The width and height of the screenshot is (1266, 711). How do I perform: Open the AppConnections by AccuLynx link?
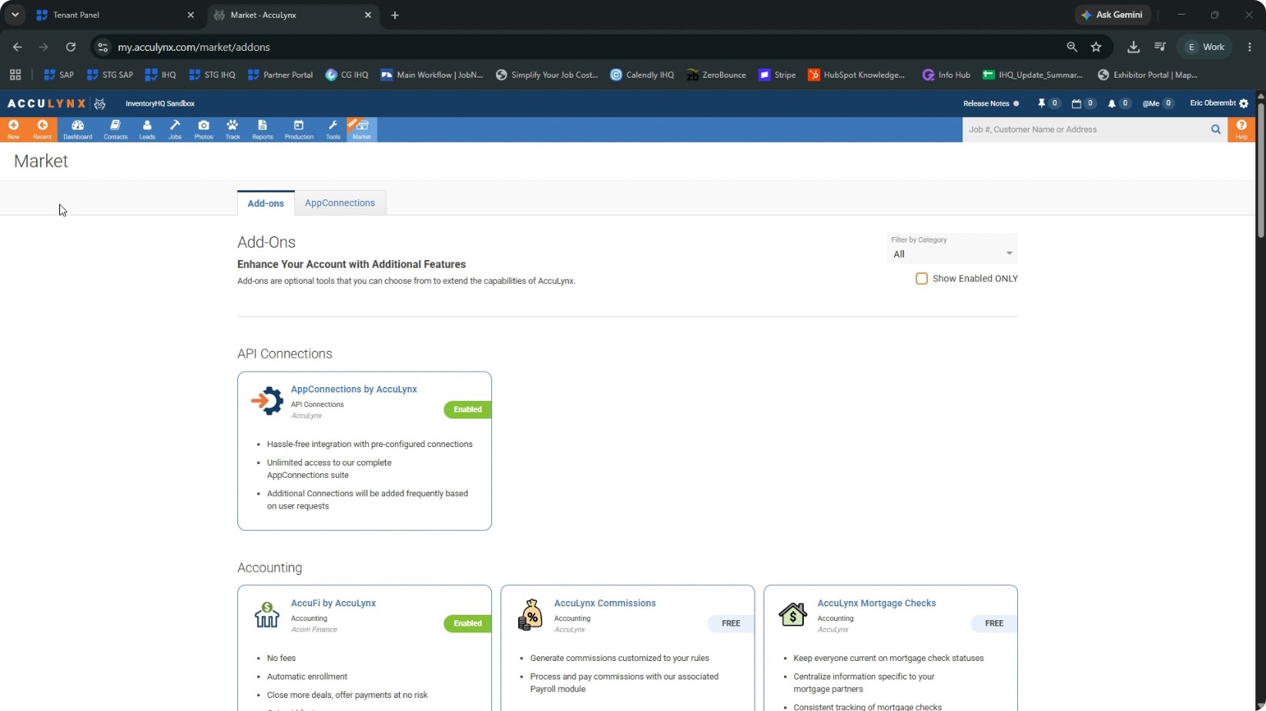coord(353,389)
